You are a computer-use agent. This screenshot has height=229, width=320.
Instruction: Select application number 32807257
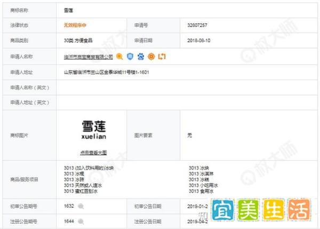(x=197, y=25)
